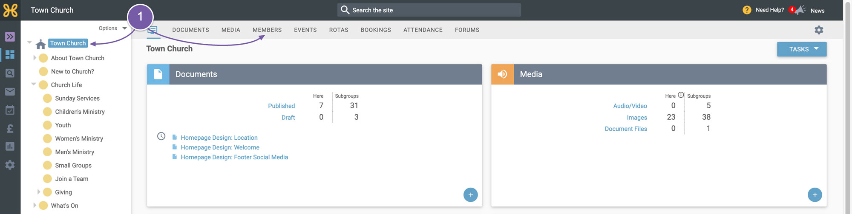Open the Audio/Video media link
The height and width of the screenshot is (214, 852).
click(x=630, y=106)
